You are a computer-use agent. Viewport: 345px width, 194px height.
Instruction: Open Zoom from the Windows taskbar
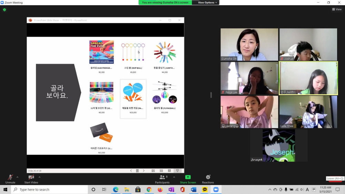[216, 190]
